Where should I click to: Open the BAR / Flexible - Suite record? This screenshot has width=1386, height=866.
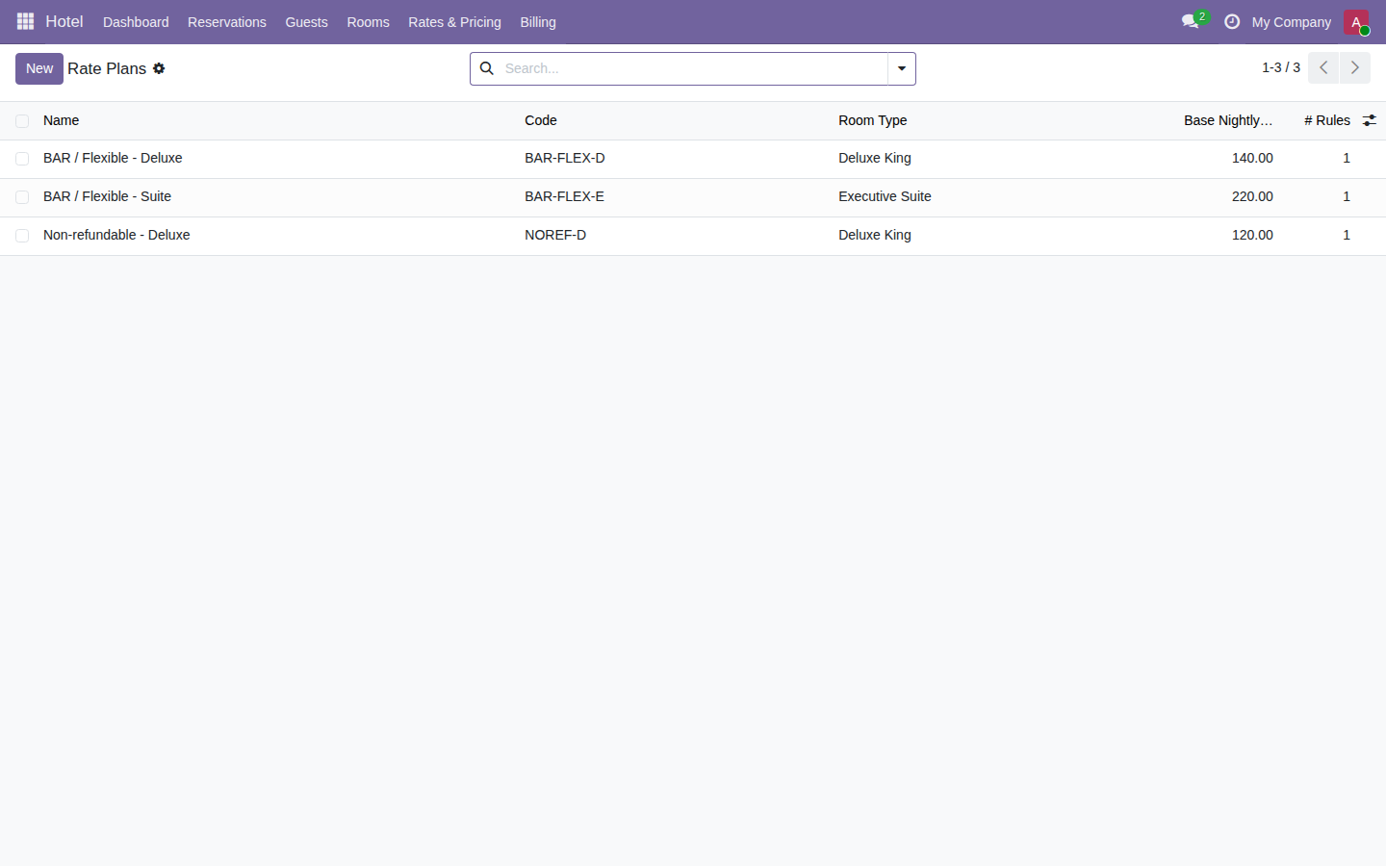pos(107,196)
